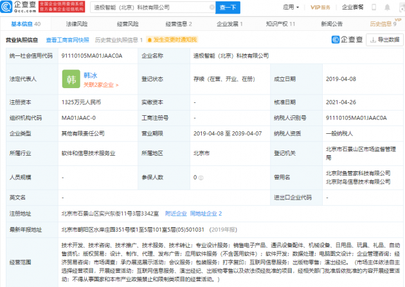Select the 最新年报地址 address text

pyautogui.click(x=133, y=230)
